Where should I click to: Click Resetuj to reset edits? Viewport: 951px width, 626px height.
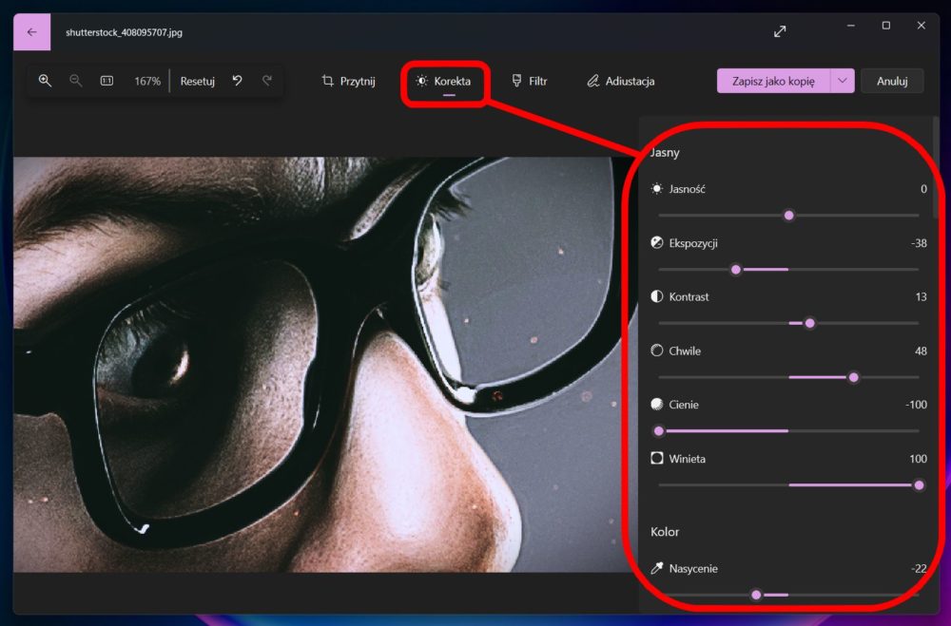pyautogui.click(x=198, y=81)
